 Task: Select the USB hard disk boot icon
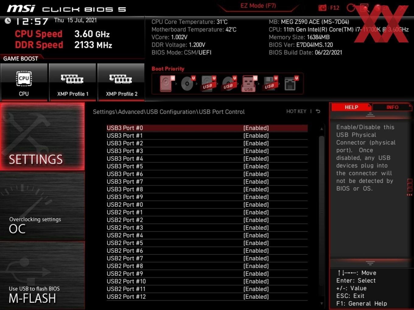[x=208, y=84]
